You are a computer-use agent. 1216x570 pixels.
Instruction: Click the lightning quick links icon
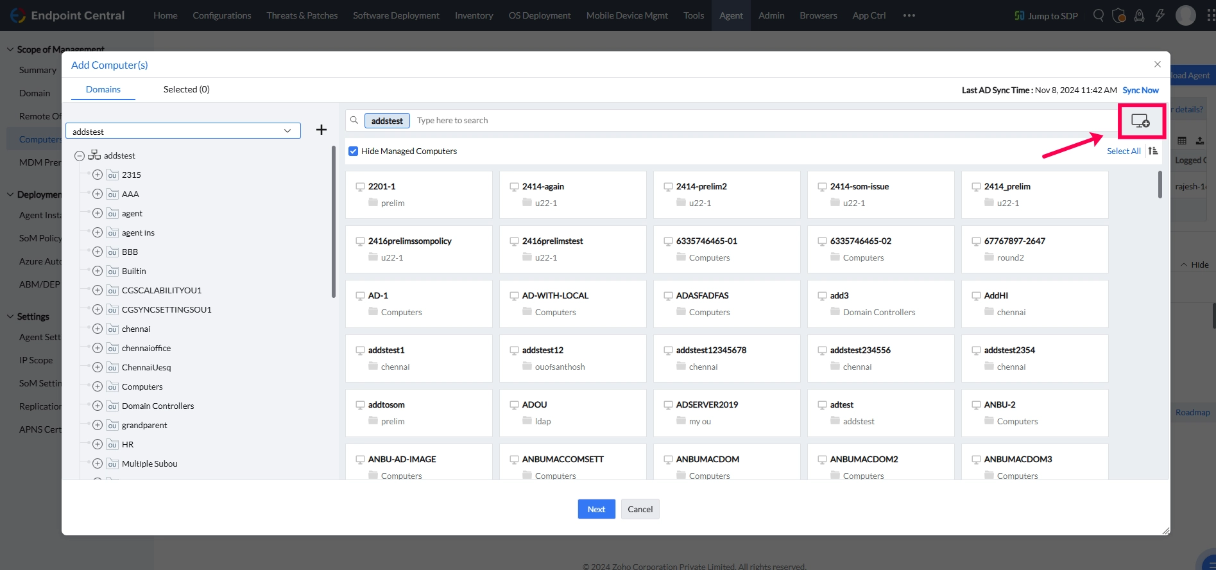(1160, 15)
